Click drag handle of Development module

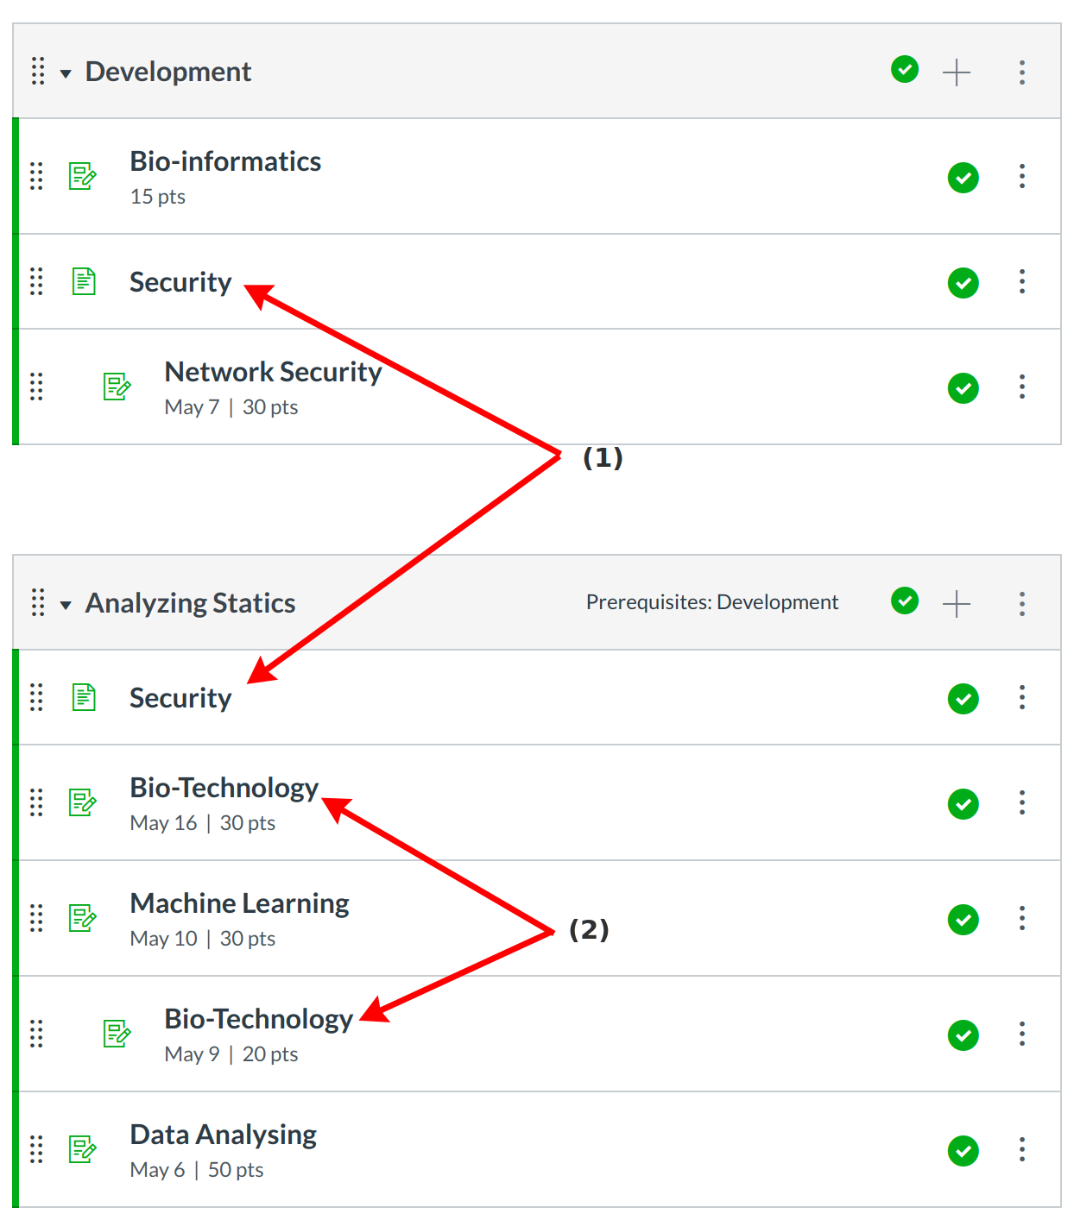pos(38,72)
